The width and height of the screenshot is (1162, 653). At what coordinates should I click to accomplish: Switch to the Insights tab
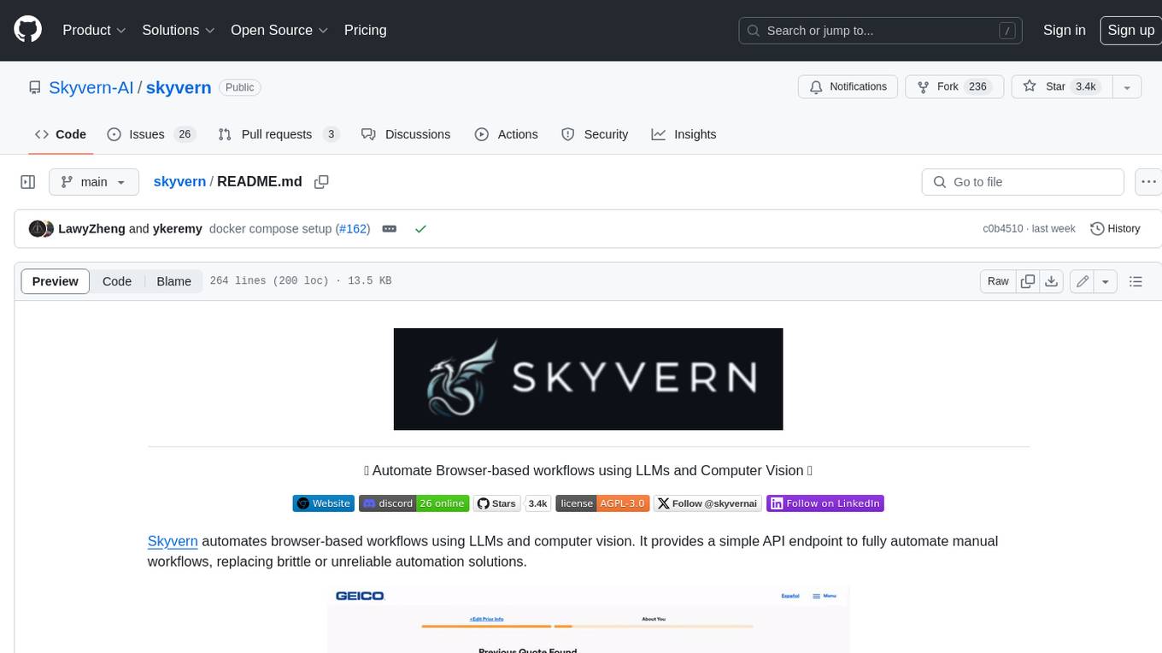pyautogui.click(x=684, y=134)
